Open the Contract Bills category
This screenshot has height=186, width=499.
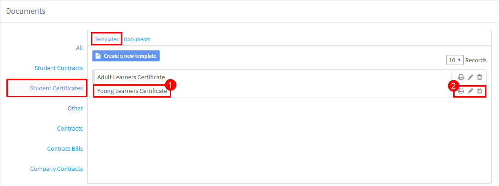point(65,149)
